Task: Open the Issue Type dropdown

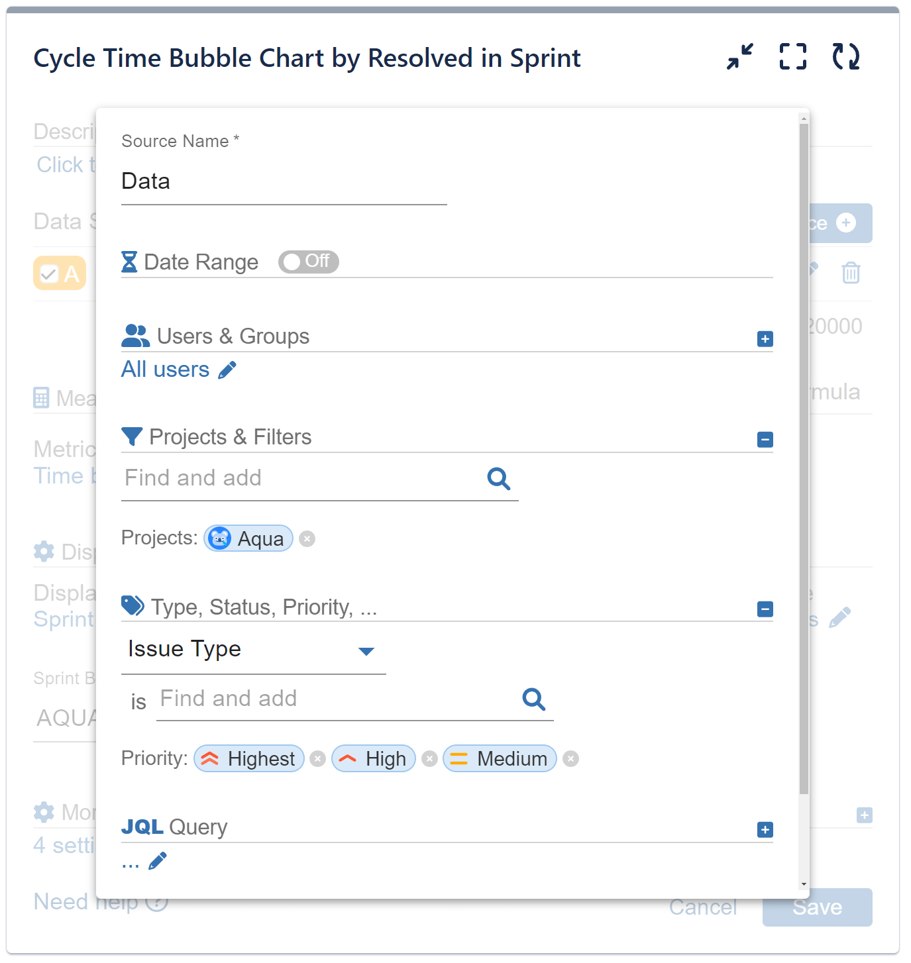Action: coord(367,650)
